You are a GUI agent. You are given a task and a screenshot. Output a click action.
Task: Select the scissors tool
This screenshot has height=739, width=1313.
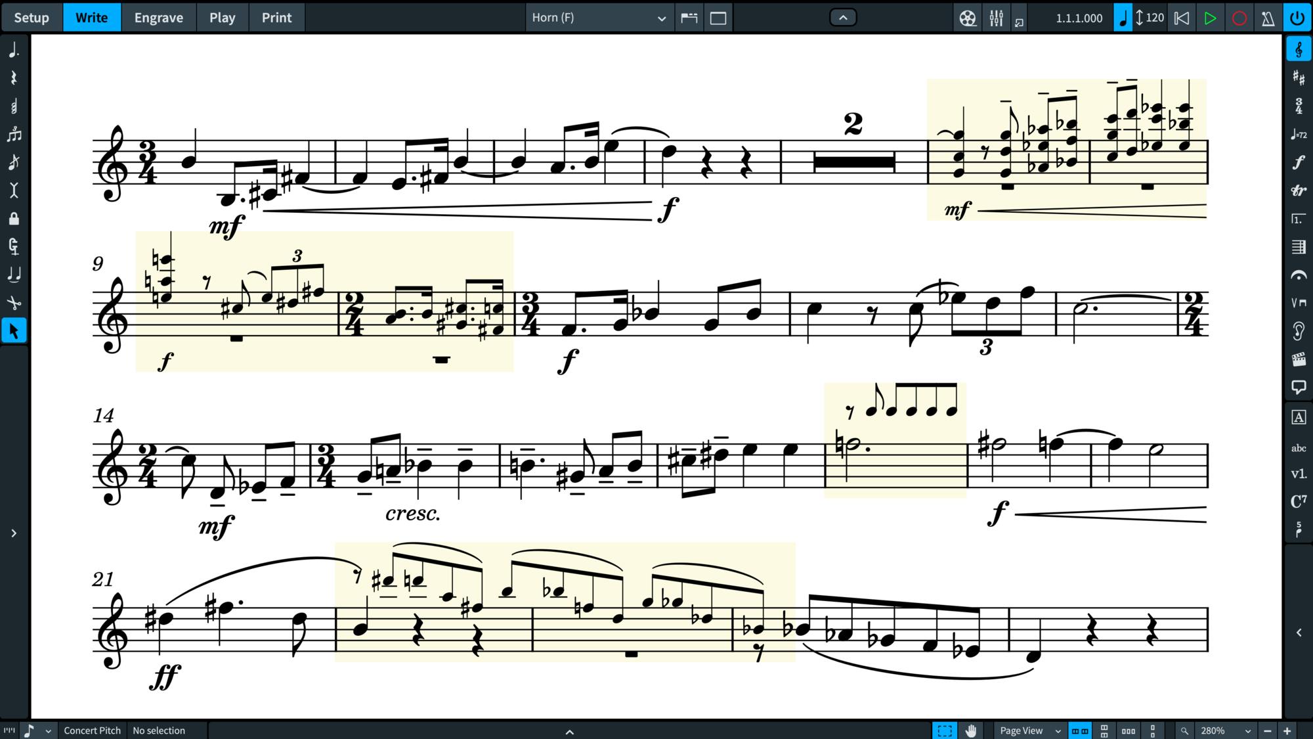click(x=14, y=303)
